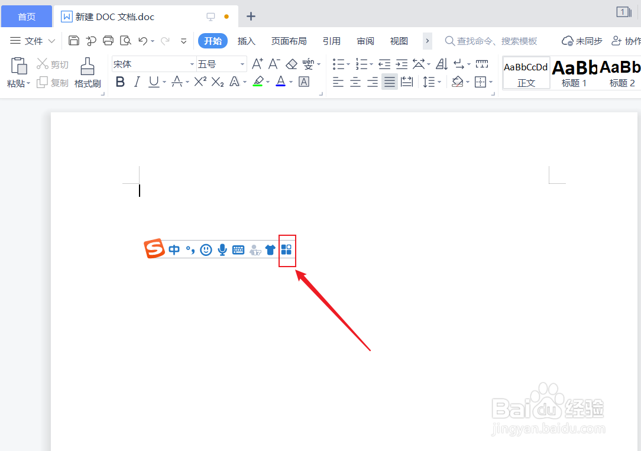641x451 pixels.
Task: Click the Sort icon
Action: [442, 64]
